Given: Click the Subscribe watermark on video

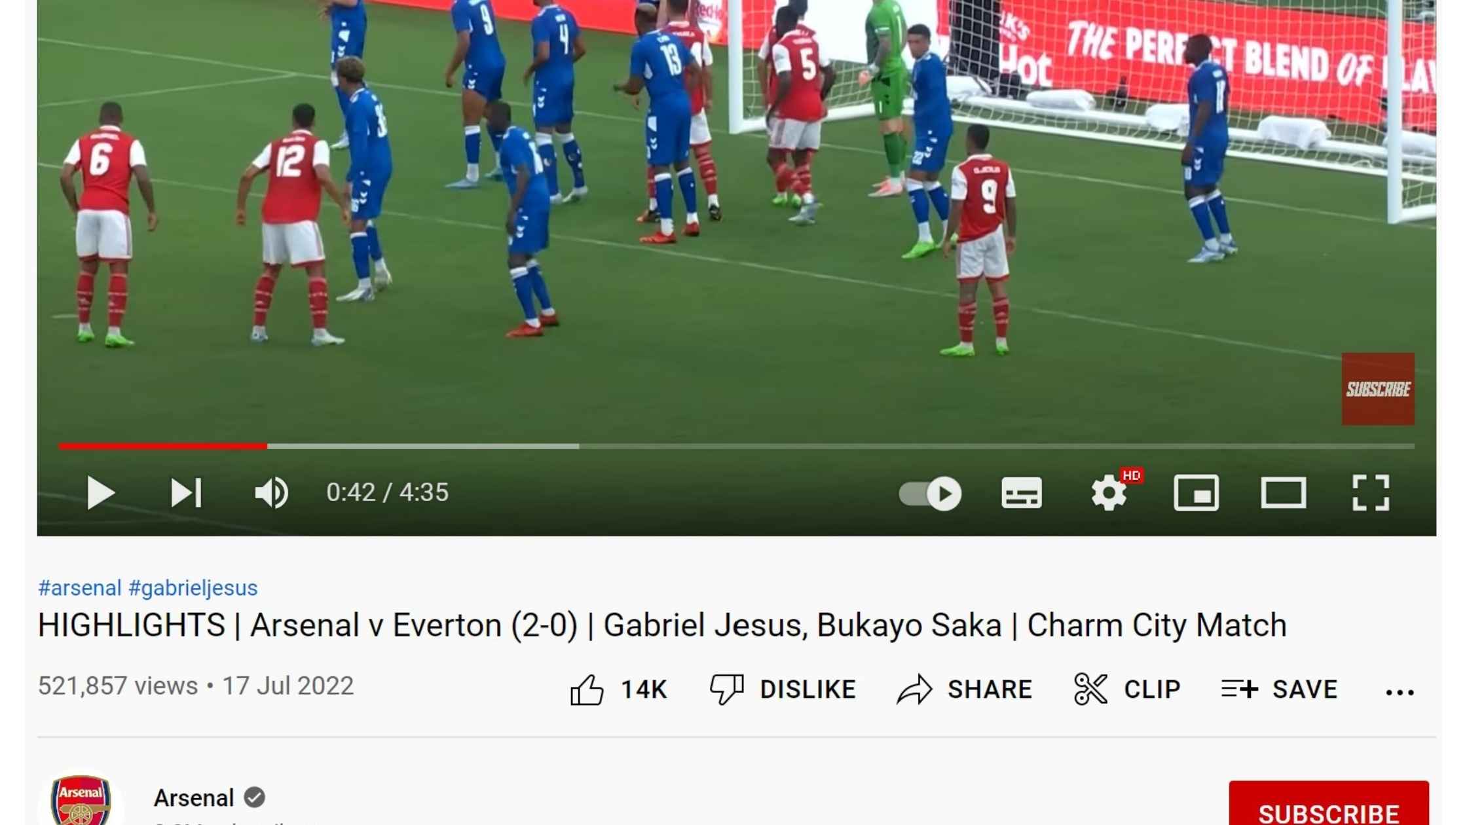Looking at the screenshot, I should pyautogui.click(x=1378, y=389).
